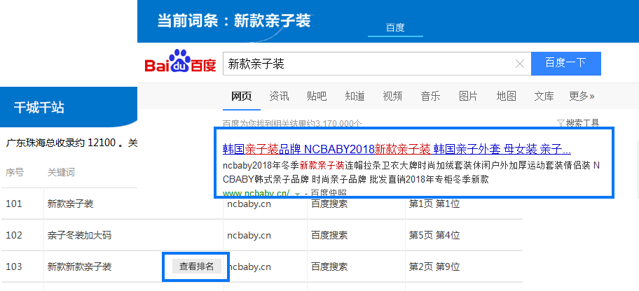
Task: Clear the search box with the X icon
Action: click(520, 64)
